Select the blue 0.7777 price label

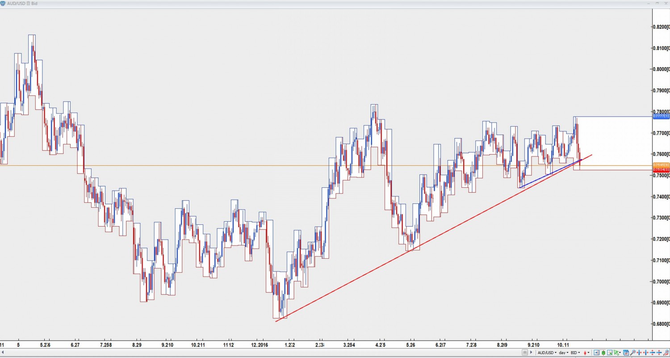pos(661,116)
